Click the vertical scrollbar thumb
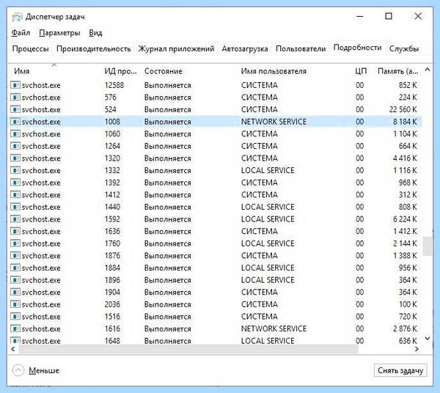Viewport: 440px width, 393px height. [x=427, y=246]
